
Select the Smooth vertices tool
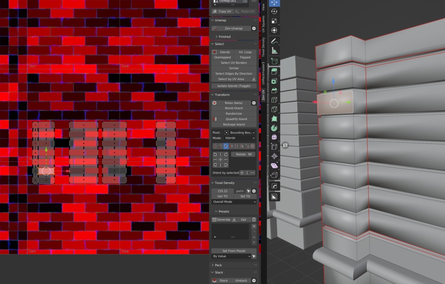click(x=274, y=137)
